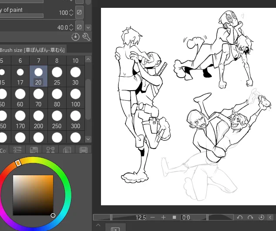276x231 pixels.
Task: Click the density of paint slider bar
Action: [x=22, y=16]
